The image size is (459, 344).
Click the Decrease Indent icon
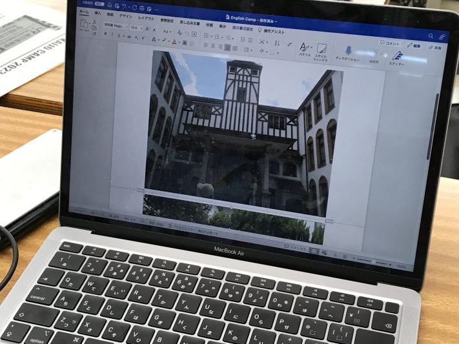point(243,39)
